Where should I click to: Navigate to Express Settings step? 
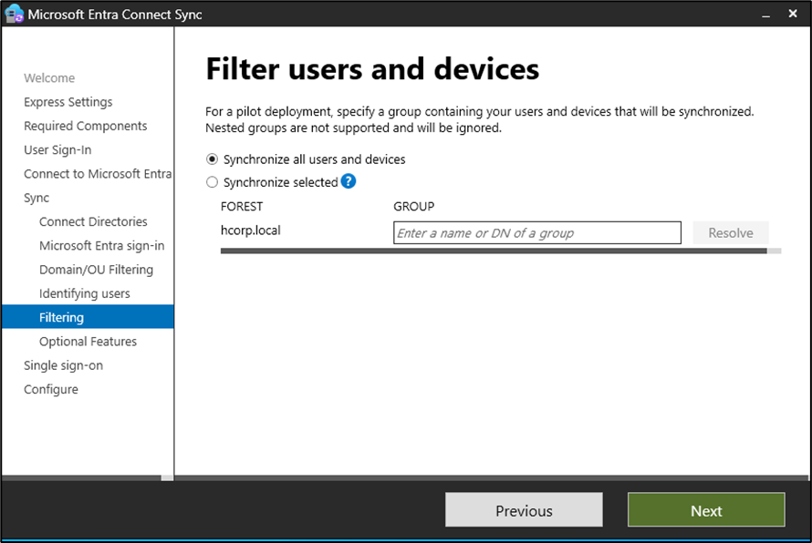click(x=68, y=102)
